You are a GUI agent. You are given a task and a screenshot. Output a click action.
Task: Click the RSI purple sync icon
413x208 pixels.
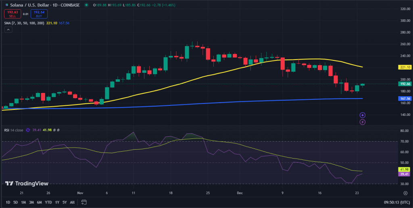[x=28, y=130]
